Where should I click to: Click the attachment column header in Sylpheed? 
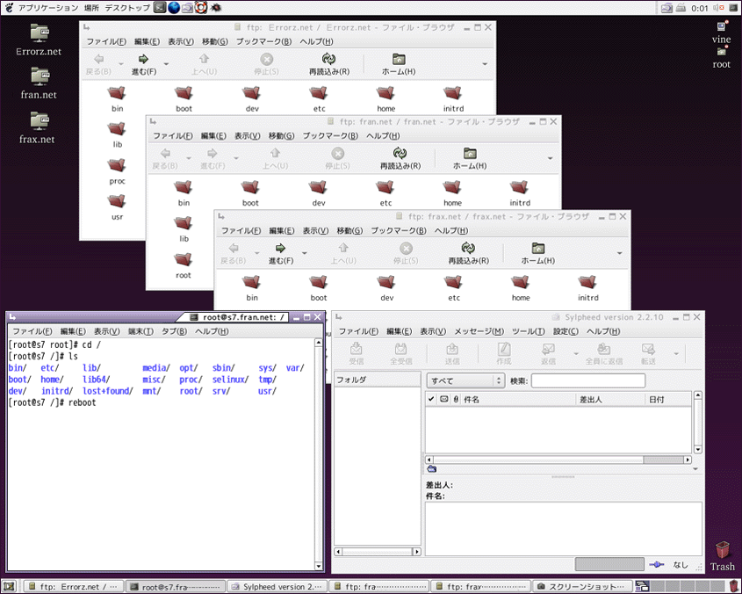click(x=456, y=399)
